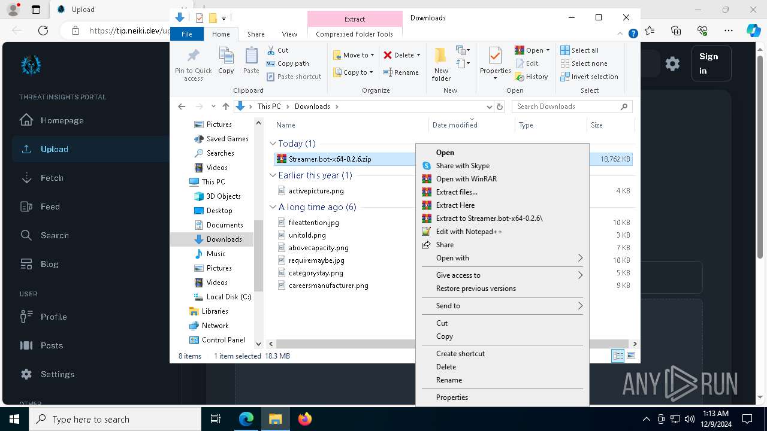Image resolution: width=767 pixels, height=431 pixels.
Task: Select fileattention.jpg file
Action: coord(314,223)
